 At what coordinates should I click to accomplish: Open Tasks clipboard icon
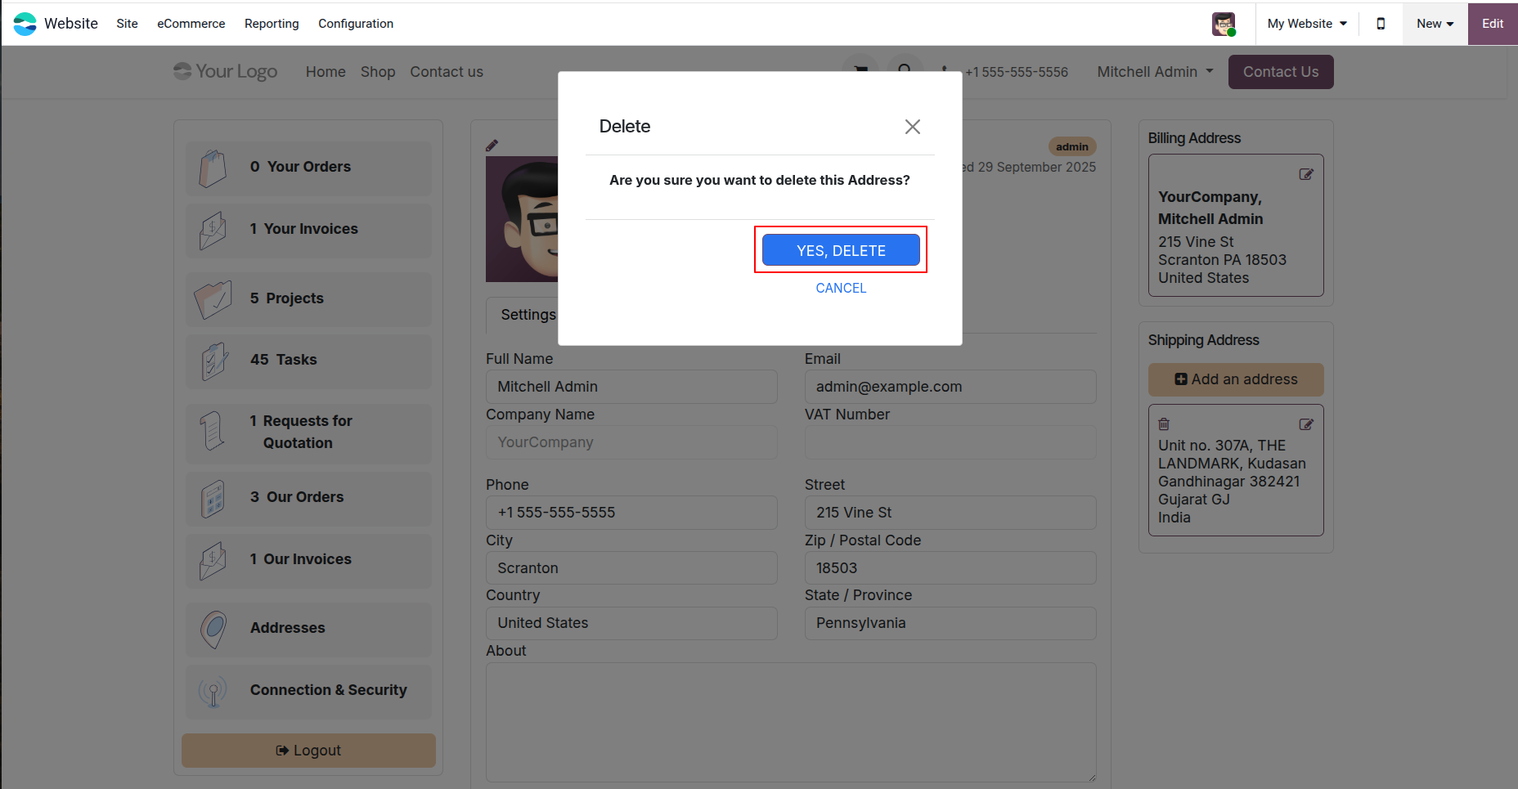[213, 361]
